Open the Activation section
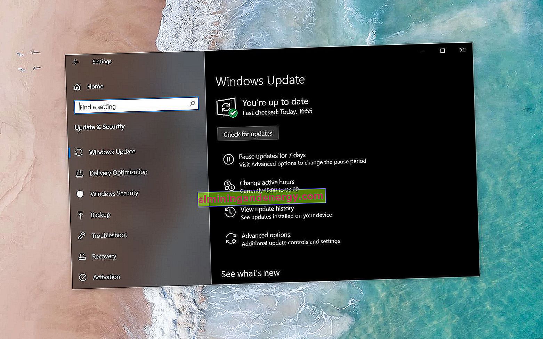The width and height of the screenshot is (543, 339). tap(106, 277)
